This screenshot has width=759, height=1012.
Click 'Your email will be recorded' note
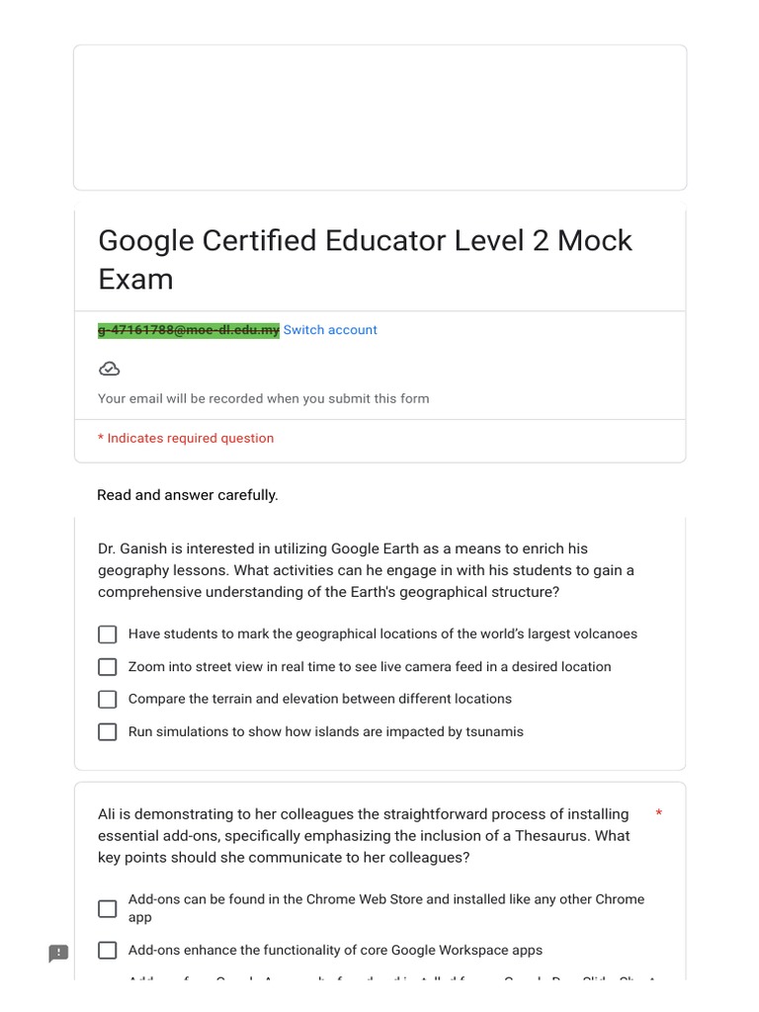(x=264, y=399)
